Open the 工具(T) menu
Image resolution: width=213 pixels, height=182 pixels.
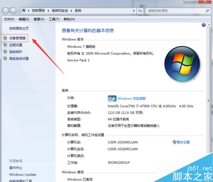54,19
